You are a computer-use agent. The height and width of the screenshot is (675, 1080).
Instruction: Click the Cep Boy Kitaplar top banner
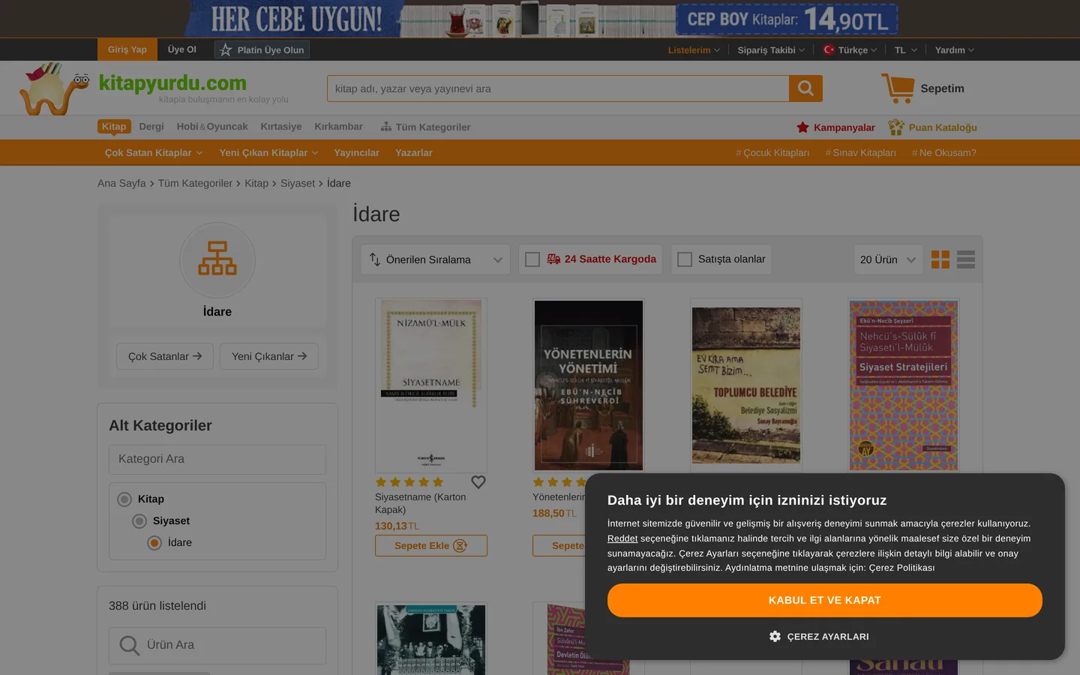click(540, 19)
